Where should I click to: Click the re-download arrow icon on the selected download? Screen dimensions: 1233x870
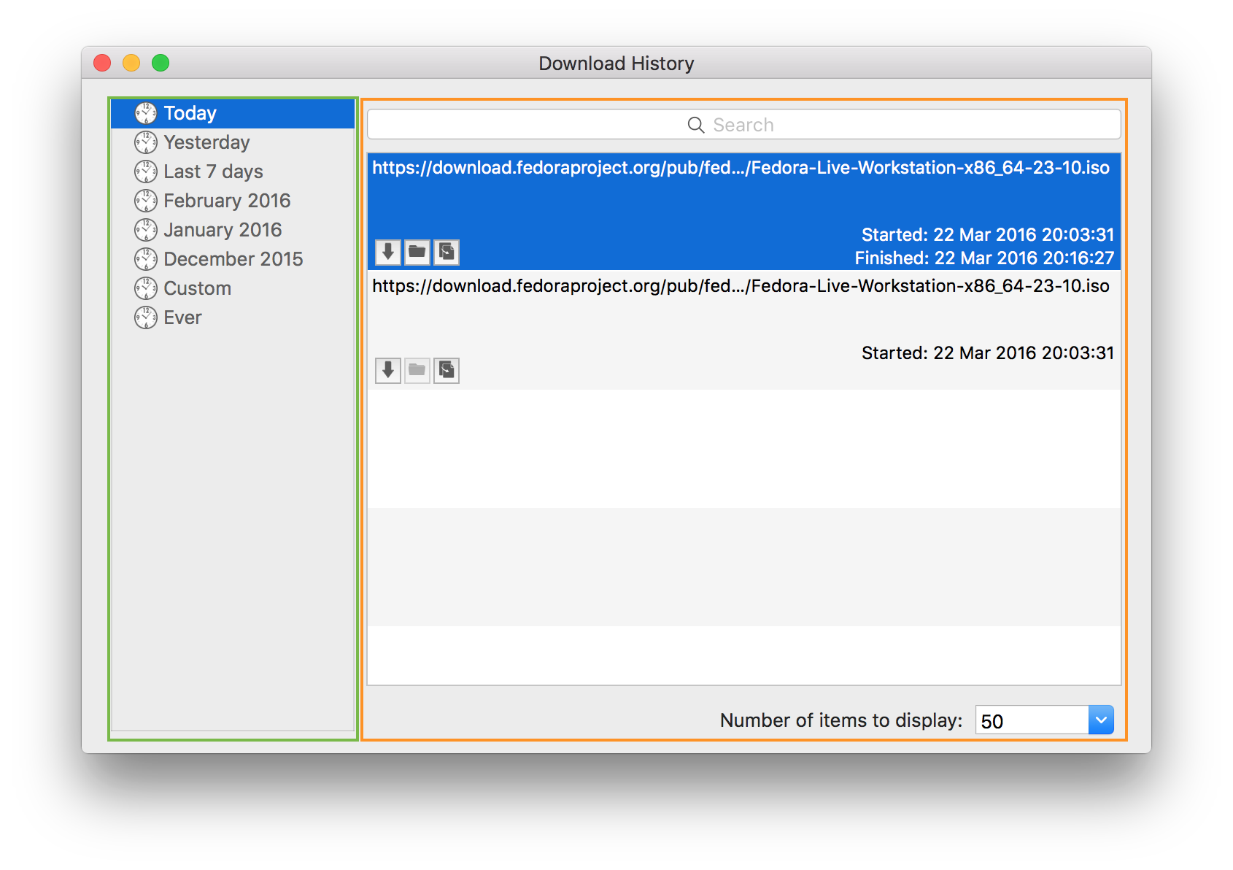click(387, 252)
